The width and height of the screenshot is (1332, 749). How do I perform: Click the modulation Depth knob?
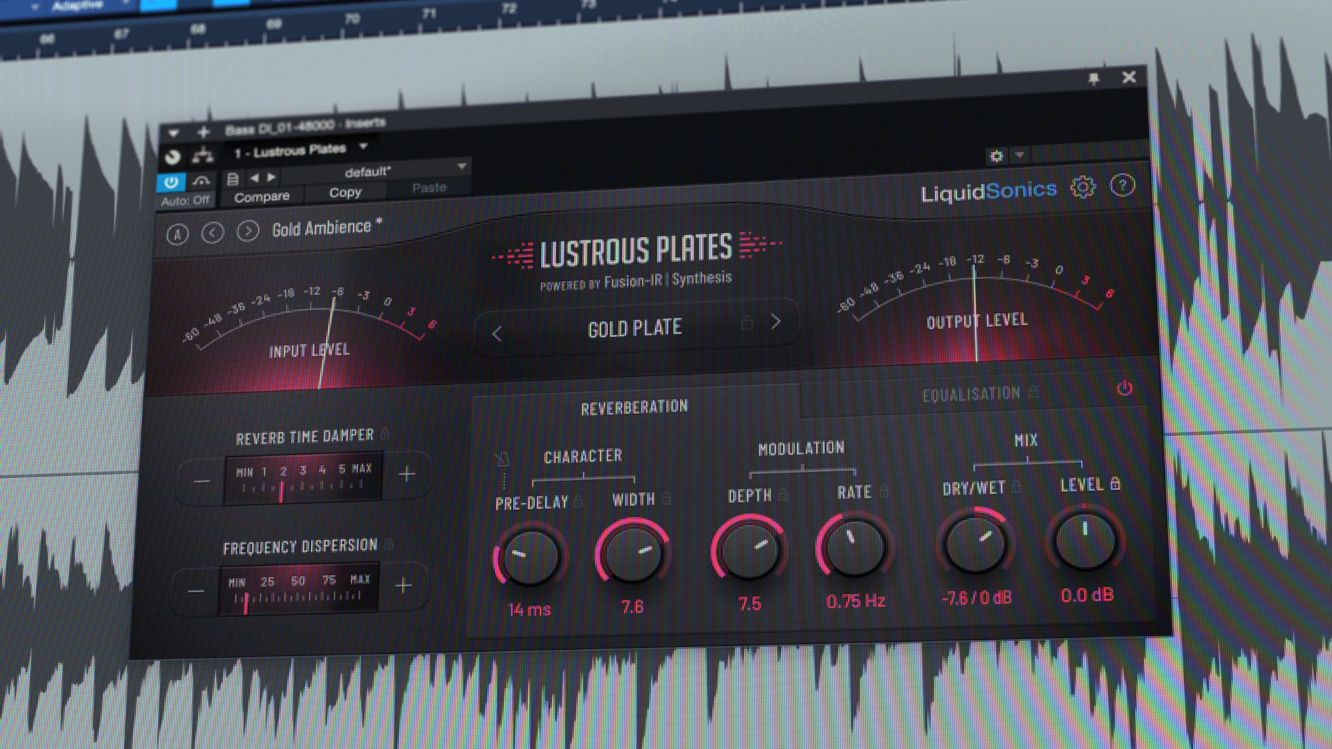click(x=749, y=549)
